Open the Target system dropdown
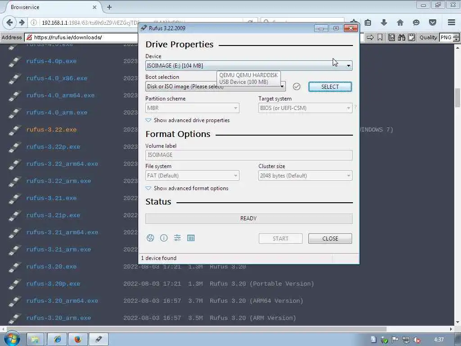461x346 pixels. (305, 108)
